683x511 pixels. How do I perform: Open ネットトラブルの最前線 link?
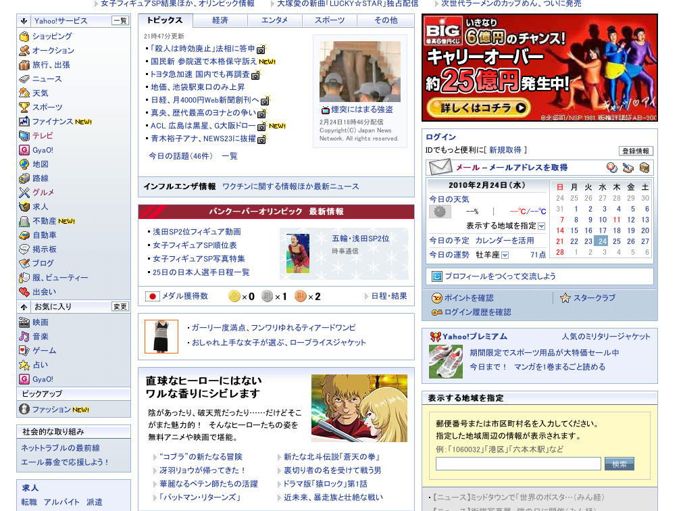[61, 448]
